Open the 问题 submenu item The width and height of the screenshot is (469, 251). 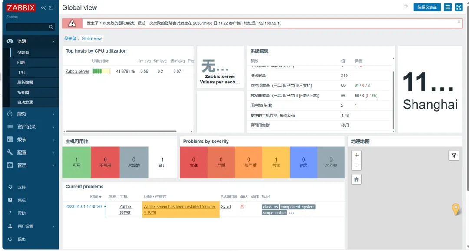21,63
